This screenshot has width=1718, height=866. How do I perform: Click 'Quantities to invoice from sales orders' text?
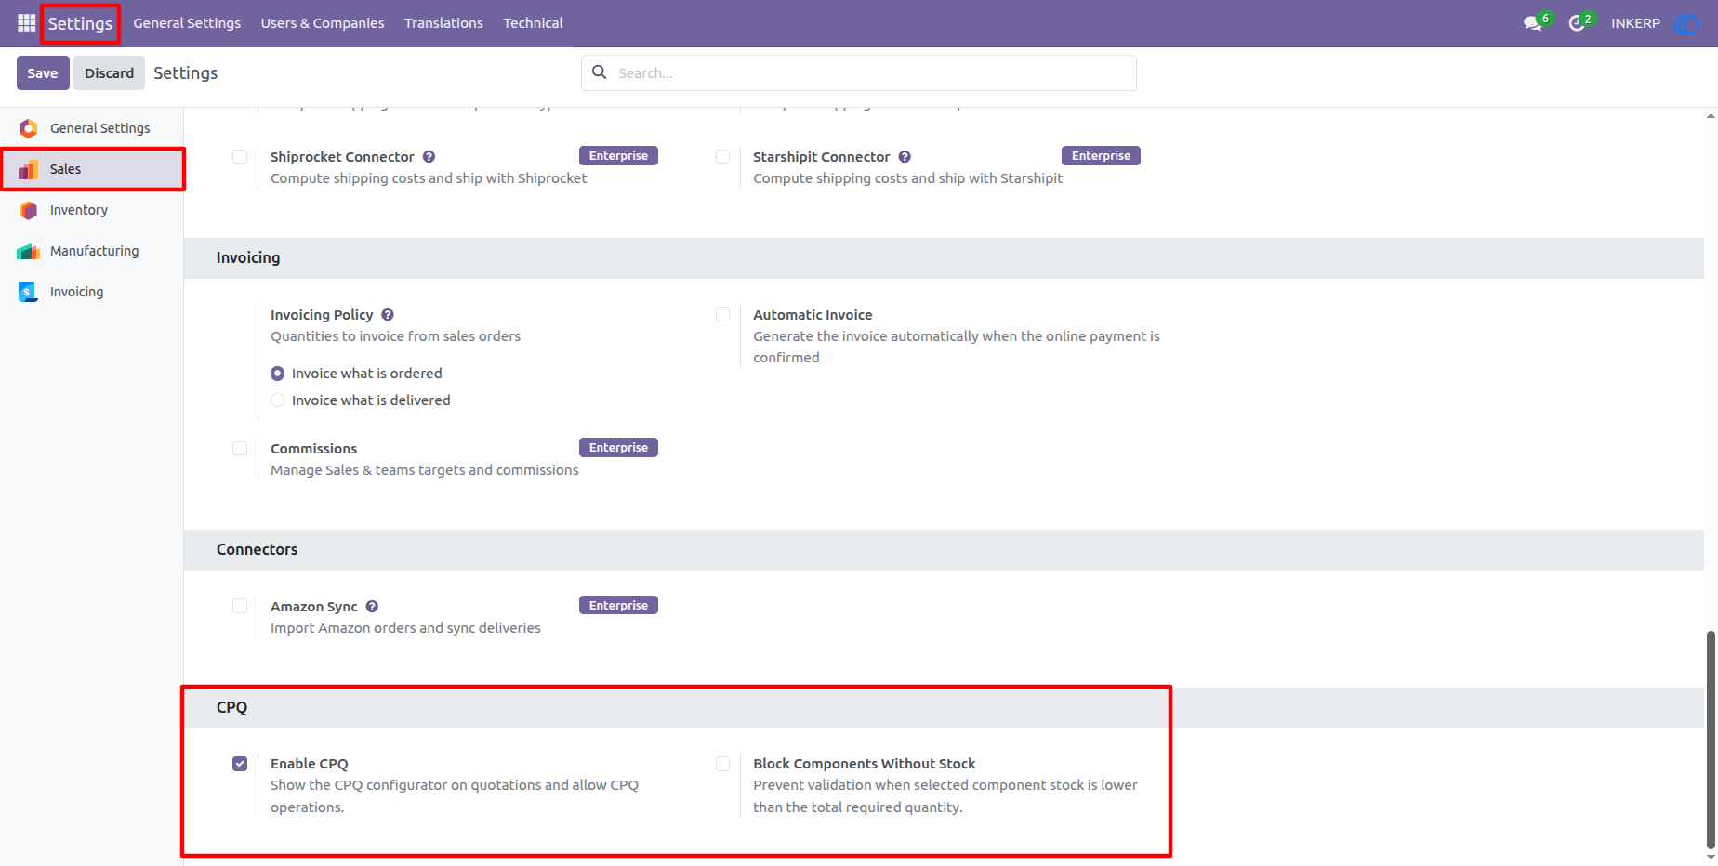[x=395, y=336]
